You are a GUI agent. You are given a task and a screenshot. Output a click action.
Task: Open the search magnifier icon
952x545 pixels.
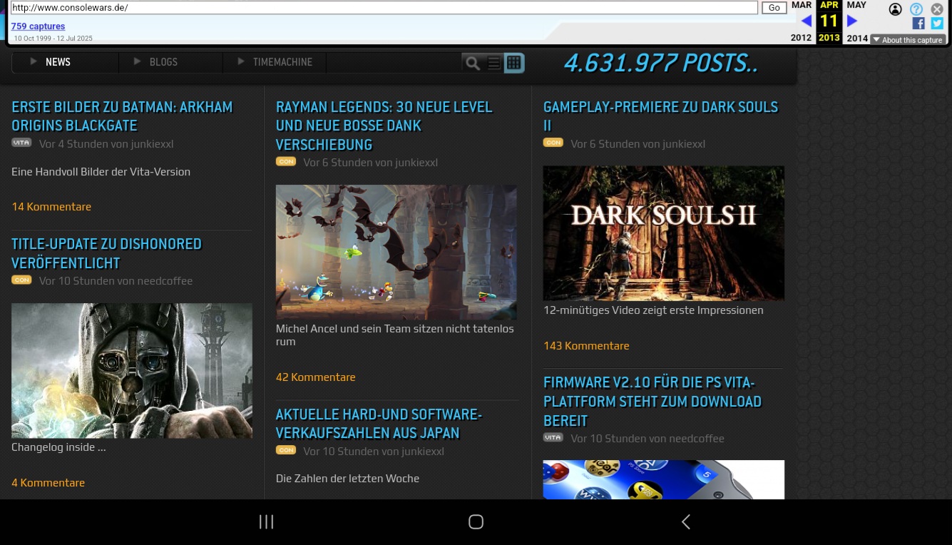472,63
